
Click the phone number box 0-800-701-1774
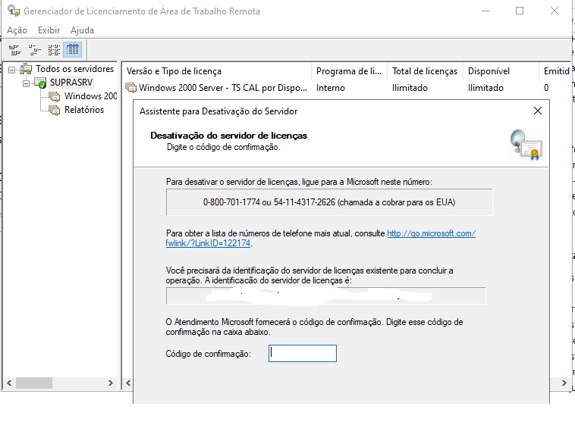tap(329, 202)
